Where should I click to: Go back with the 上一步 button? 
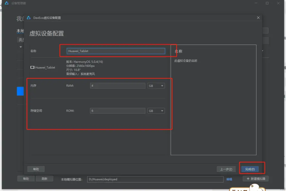(x=226, y=169)
